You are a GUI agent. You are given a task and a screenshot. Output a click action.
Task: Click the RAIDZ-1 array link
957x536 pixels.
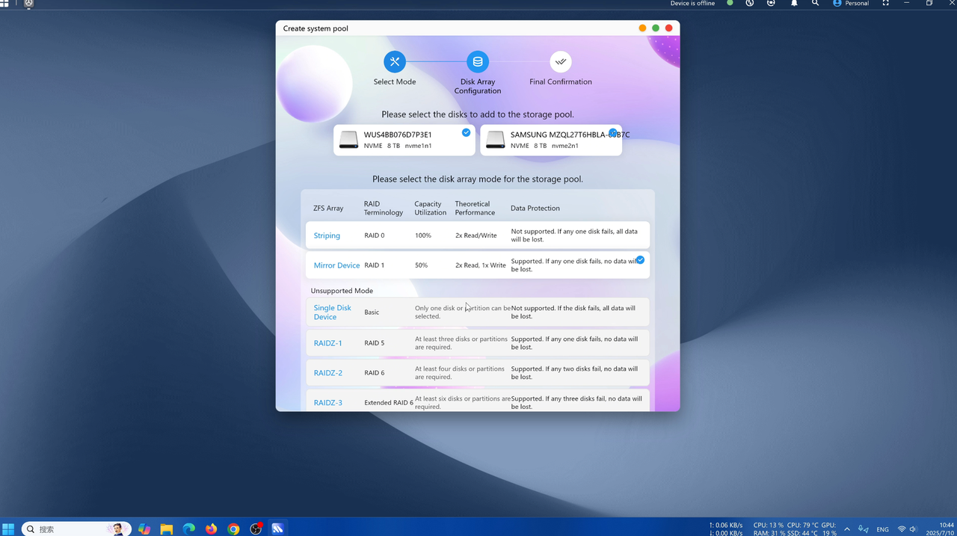[327, 343]
